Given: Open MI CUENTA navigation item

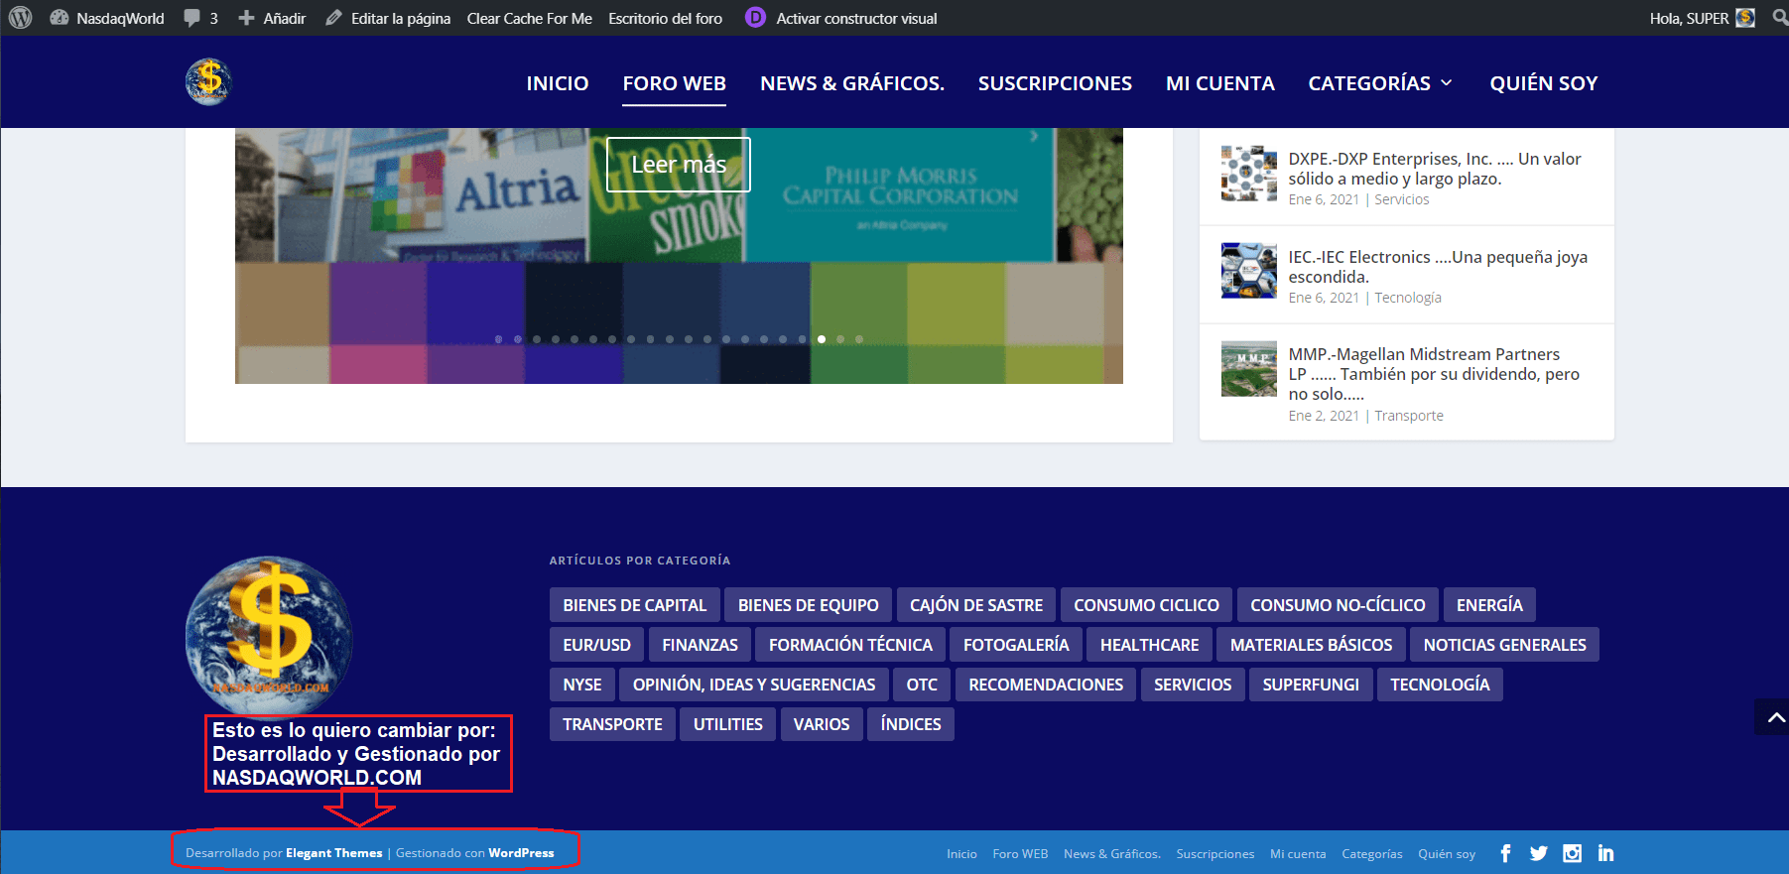Looking at the screenshot, I should coord(1220,83).
